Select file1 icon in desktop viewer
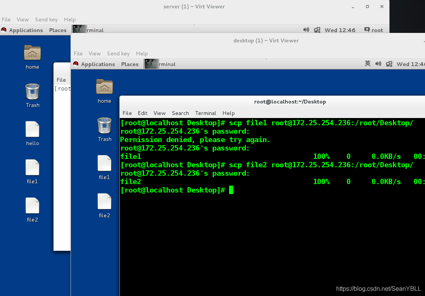This screenshot has width=425, height=296. coord(104,163)
